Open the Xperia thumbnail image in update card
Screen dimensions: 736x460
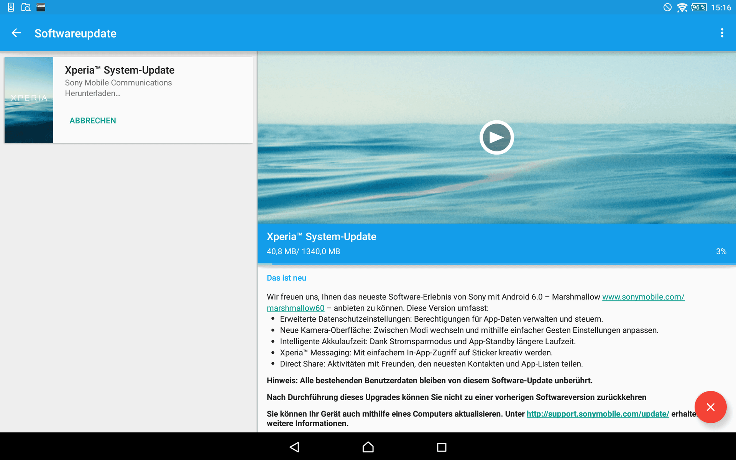29,100
